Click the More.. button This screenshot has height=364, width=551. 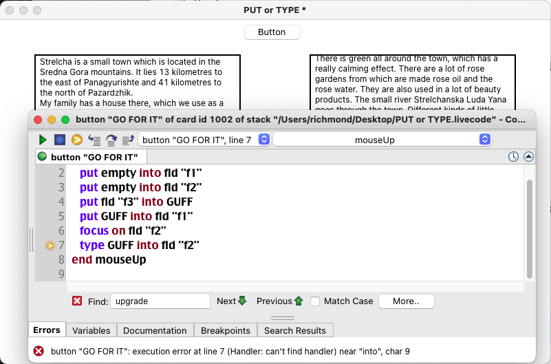coord(407,301)
